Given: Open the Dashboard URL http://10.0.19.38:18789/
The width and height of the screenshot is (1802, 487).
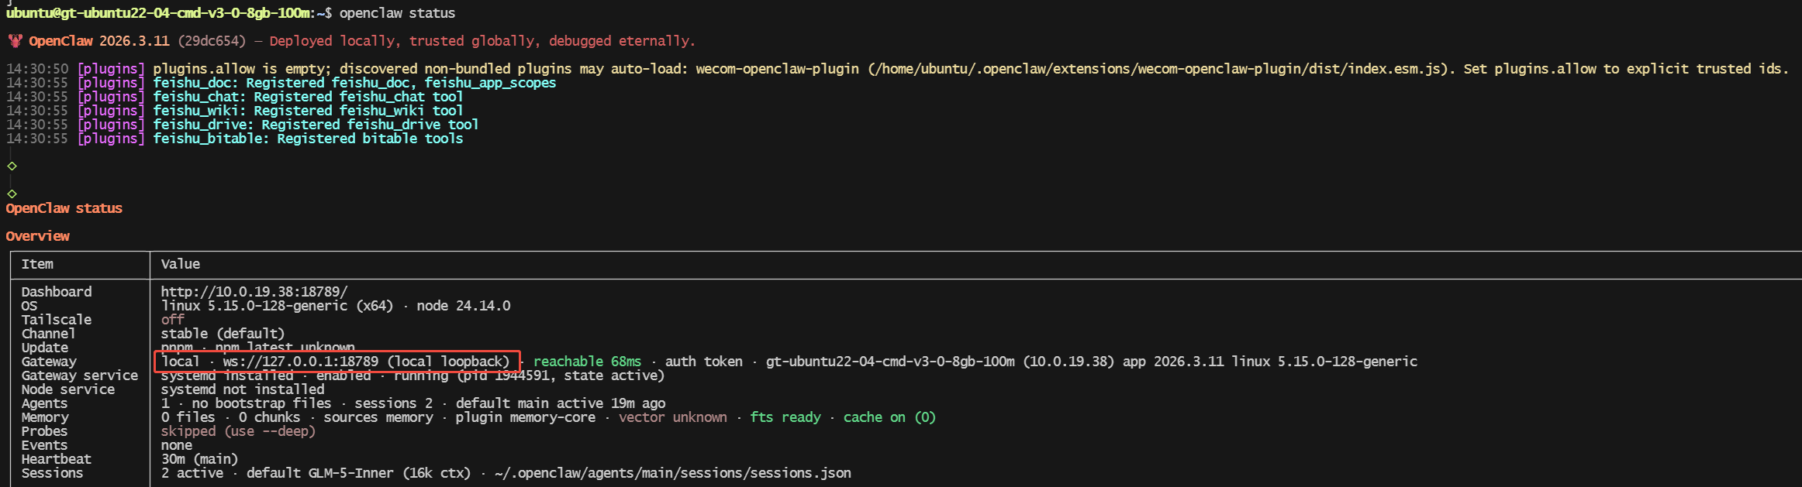Looking at the screenshot, I should point(254,292).
